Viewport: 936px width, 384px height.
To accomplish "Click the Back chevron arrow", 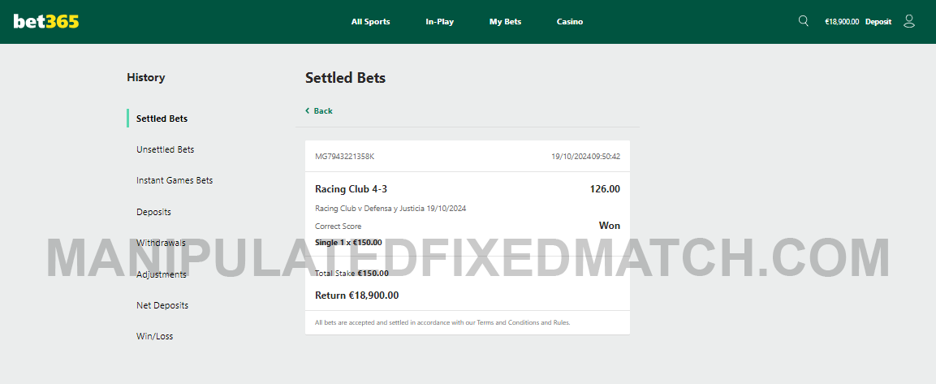I will 308,111.
